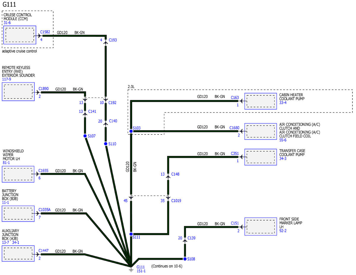Open connector C1035A link
The image size is (356, 275).
pyautogui.click(x=44, y=210)
